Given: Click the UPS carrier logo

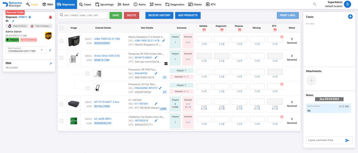Looking at the screenshot, I should pos(48,36).
